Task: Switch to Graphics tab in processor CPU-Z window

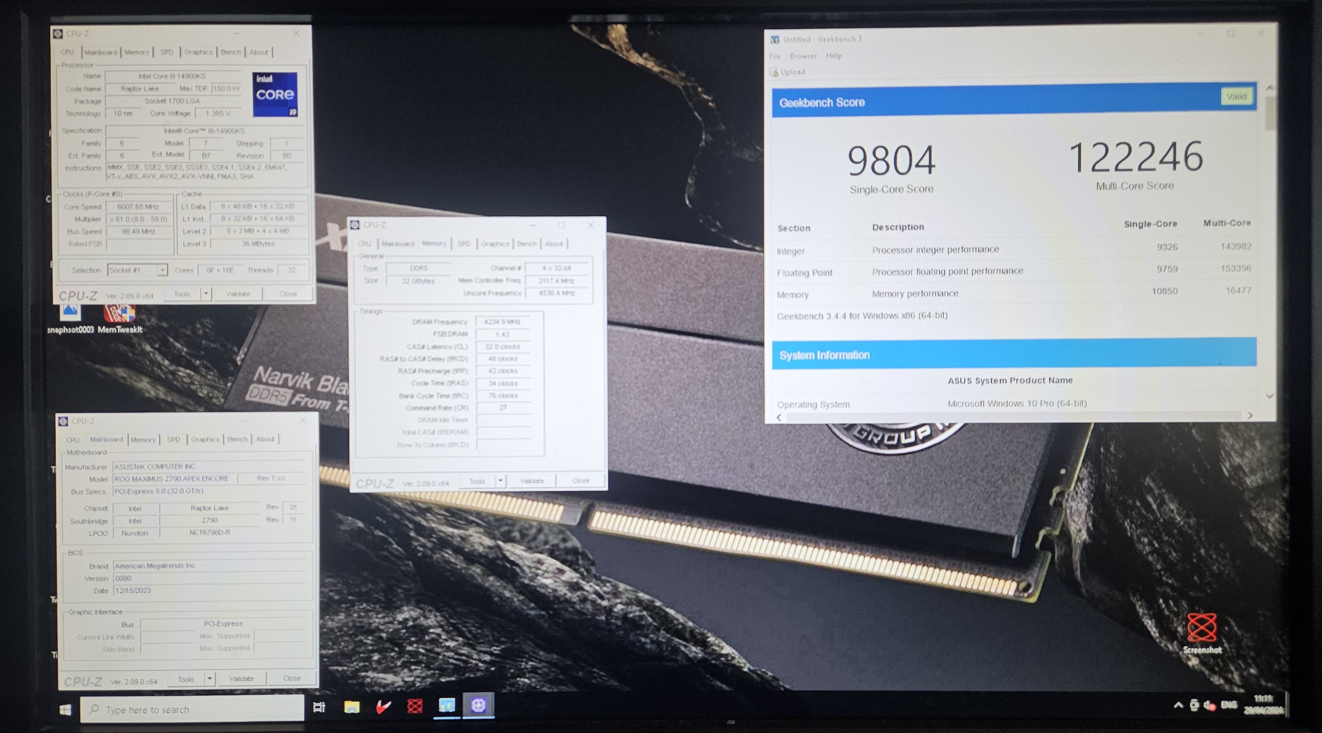Action: 198,52
